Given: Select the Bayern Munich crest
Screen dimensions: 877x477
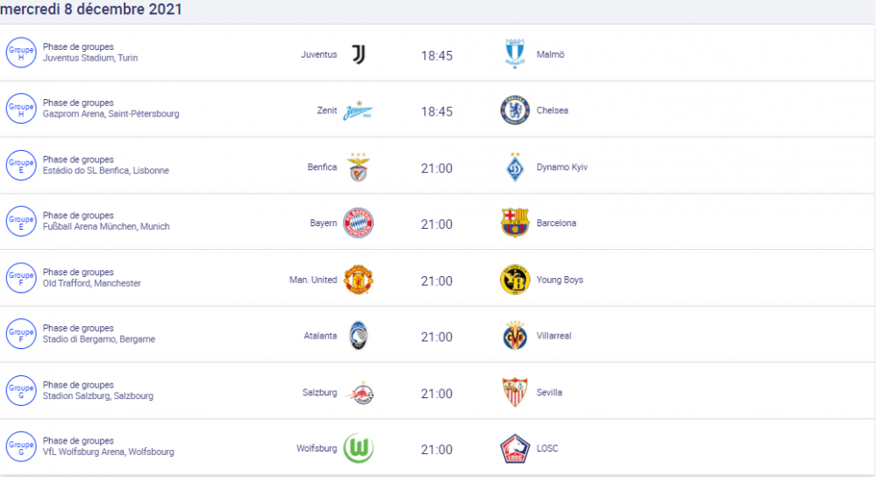Looking at the screenshot, I should pos(358,224).
